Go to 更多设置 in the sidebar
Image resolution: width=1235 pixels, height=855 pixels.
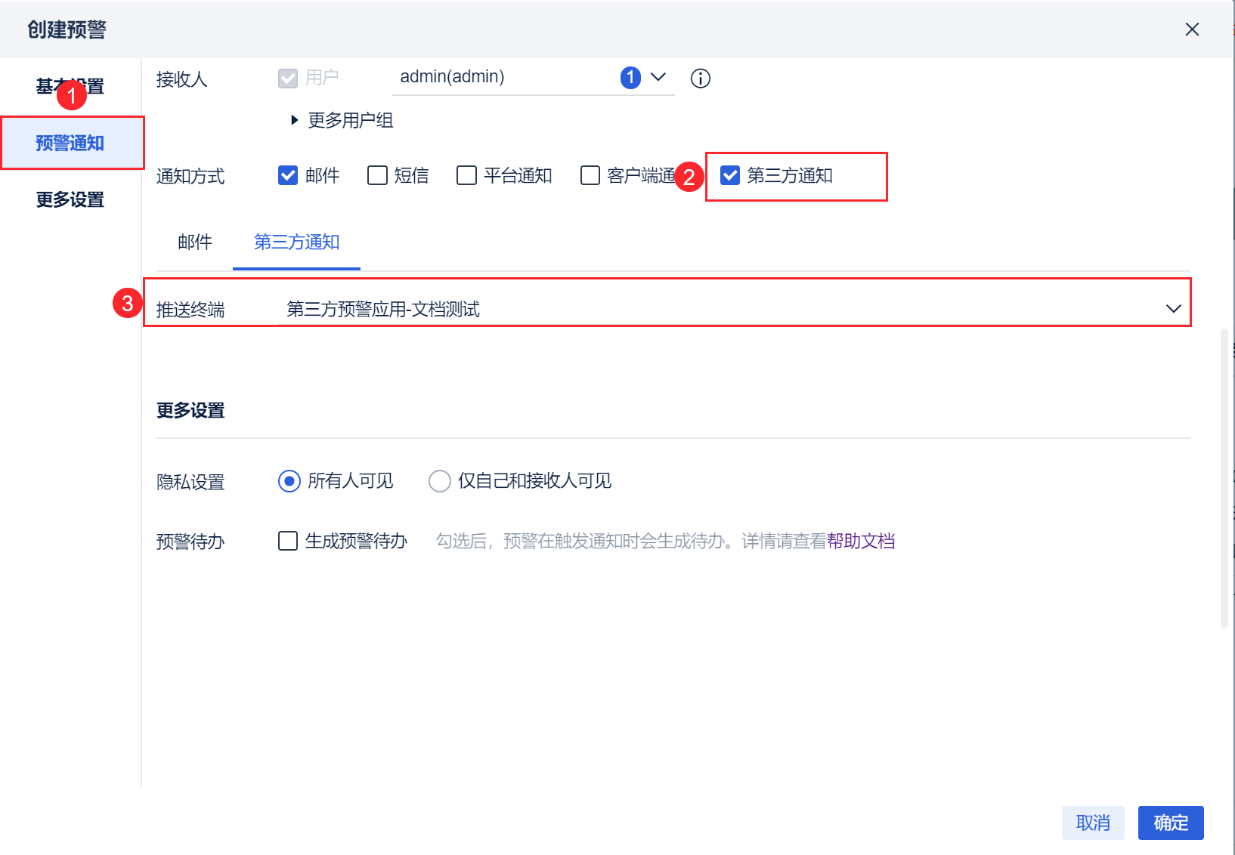tap(70, 199)
